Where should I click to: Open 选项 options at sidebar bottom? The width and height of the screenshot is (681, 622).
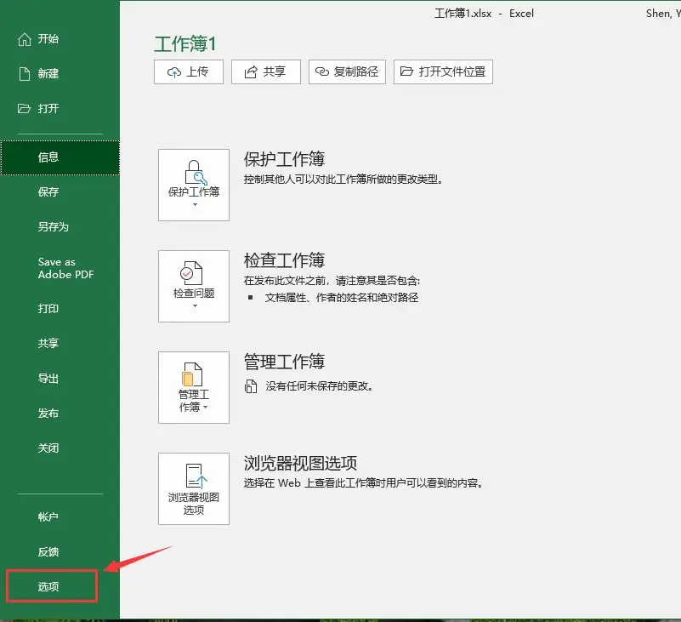click(x=49, y=587)
